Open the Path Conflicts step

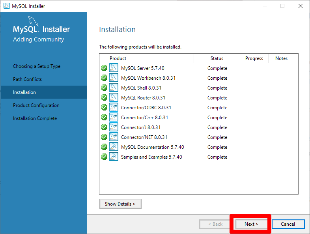pos(28,79)
